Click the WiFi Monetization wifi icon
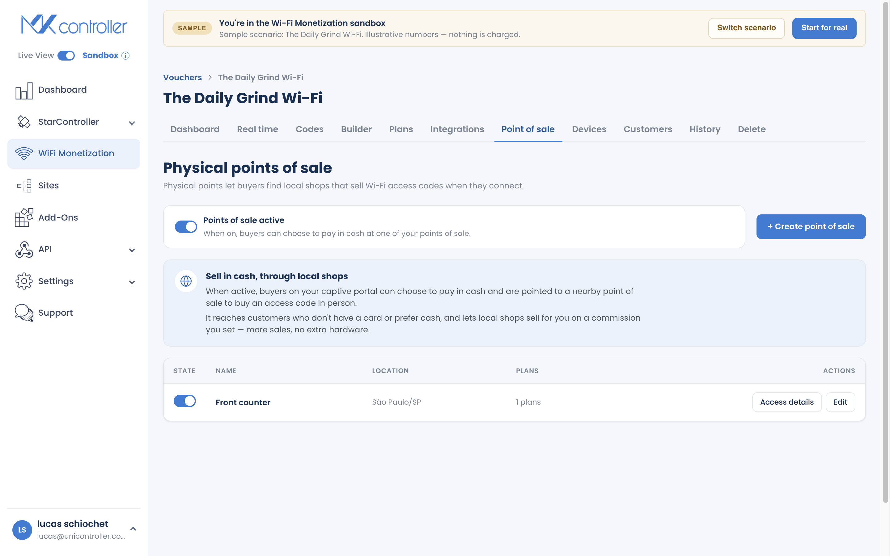This screenshot has height=556, width=890. tap(24, 153)
